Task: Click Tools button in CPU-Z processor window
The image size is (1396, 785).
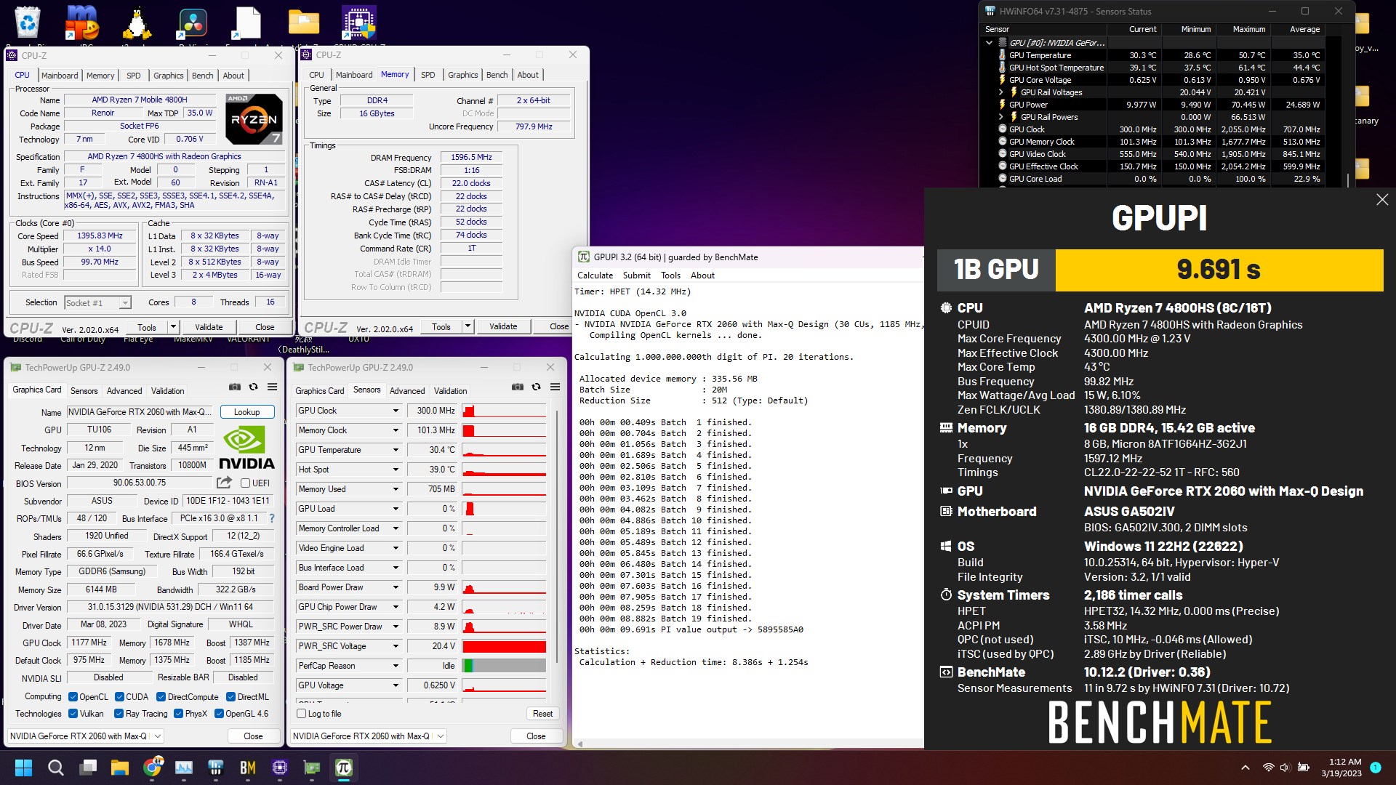Action: pyautogui.click(x=147, y=328)
